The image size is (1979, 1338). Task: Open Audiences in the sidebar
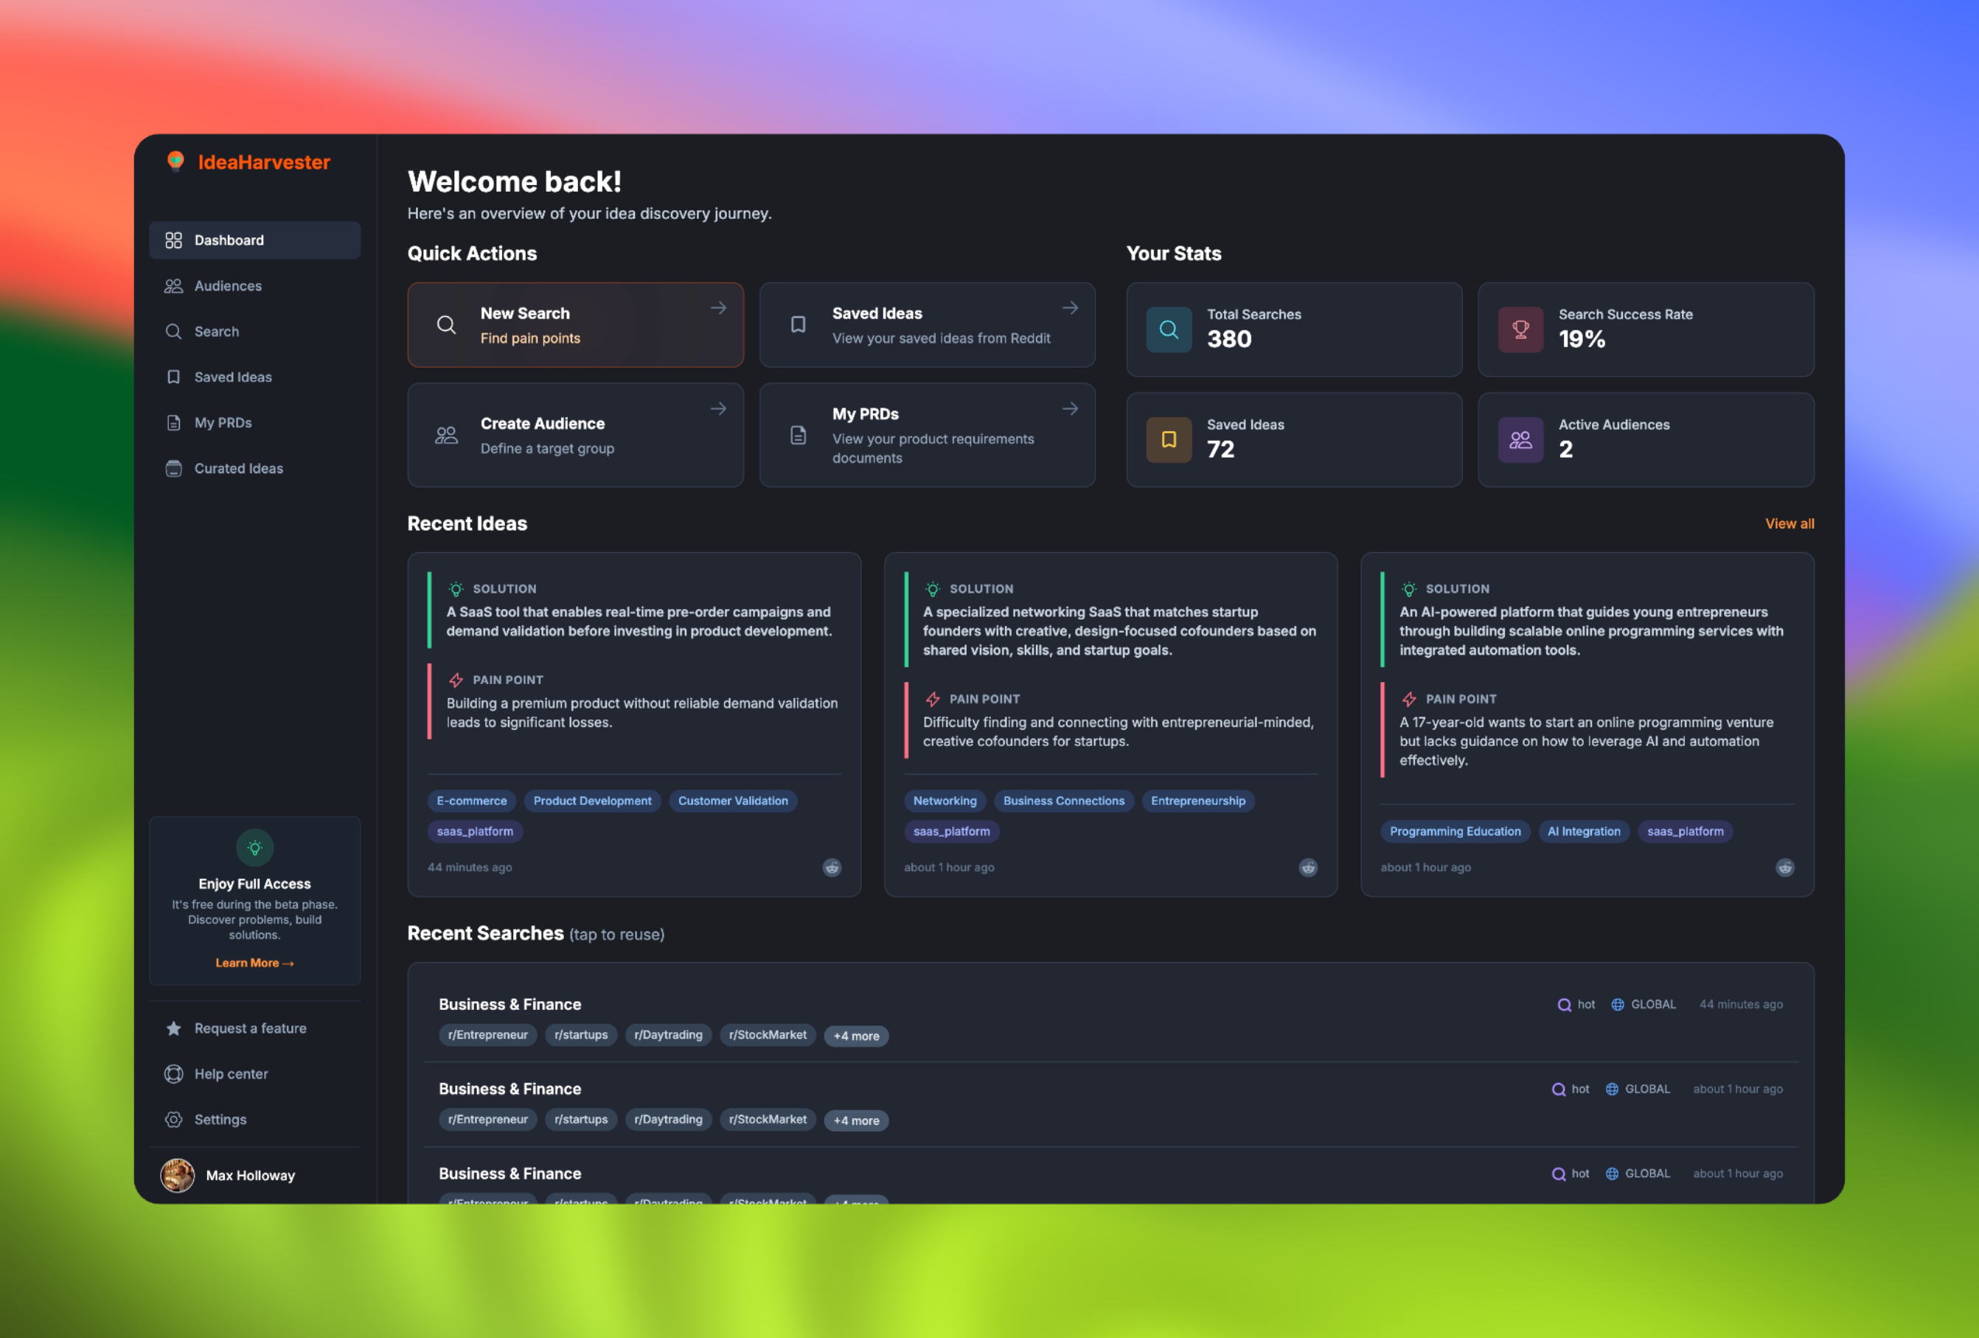coord(227,286)
